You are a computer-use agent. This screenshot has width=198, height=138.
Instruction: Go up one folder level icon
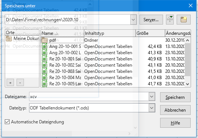tap(170, 20)
